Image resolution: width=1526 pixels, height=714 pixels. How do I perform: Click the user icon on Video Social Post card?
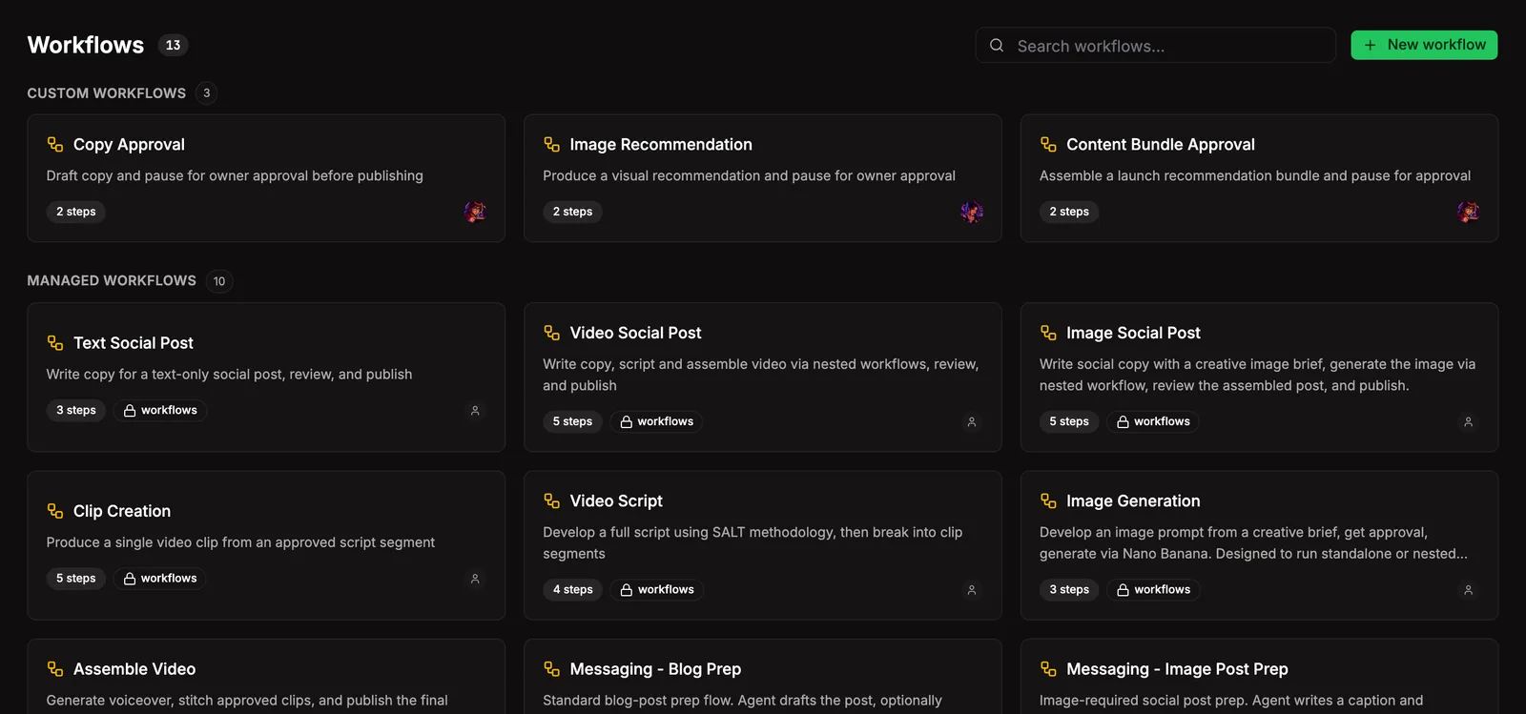click(x=972, y=421)
